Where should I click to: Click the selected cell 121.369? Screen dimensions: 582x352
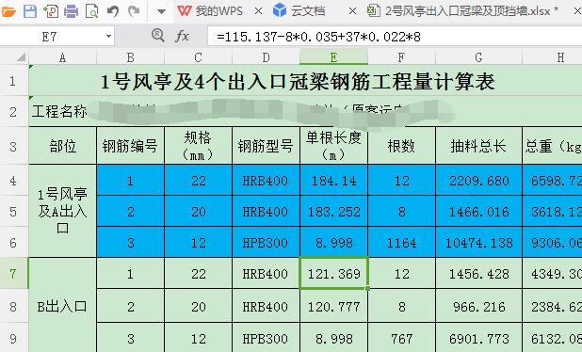[x=333, y=273]
